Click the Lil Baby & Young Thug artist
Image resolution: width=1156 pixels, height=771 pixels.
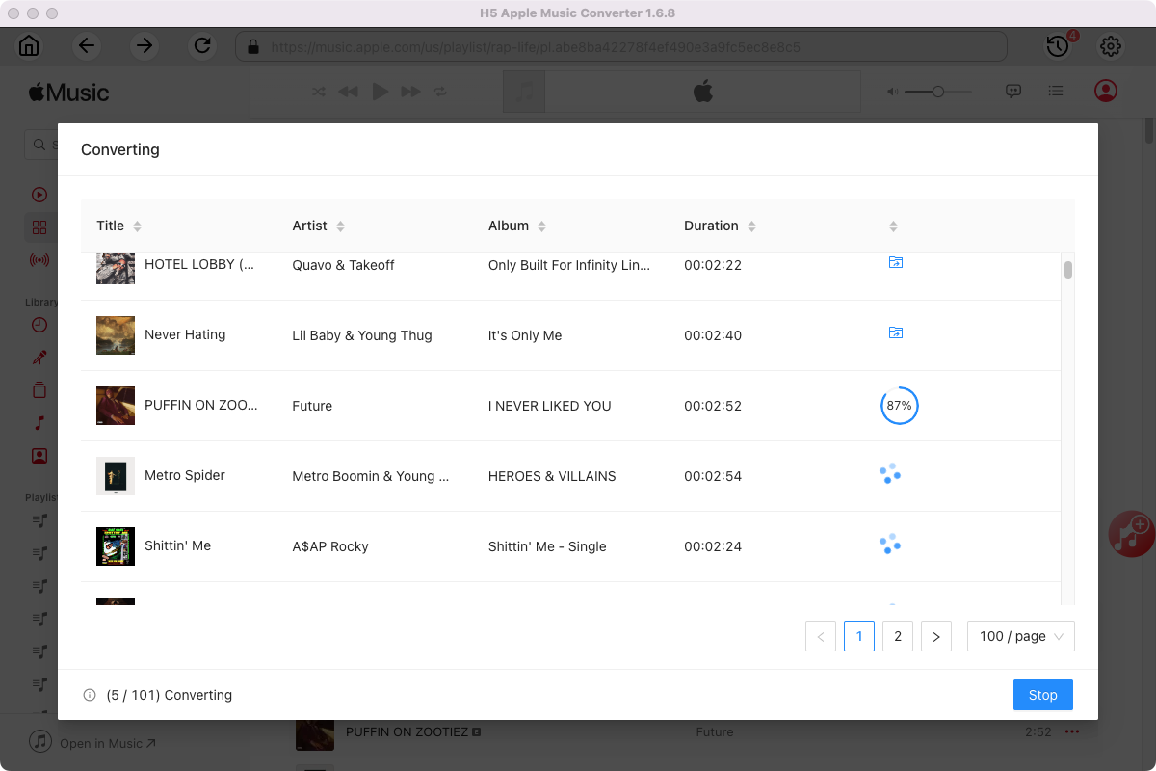[x=362, y=335]
